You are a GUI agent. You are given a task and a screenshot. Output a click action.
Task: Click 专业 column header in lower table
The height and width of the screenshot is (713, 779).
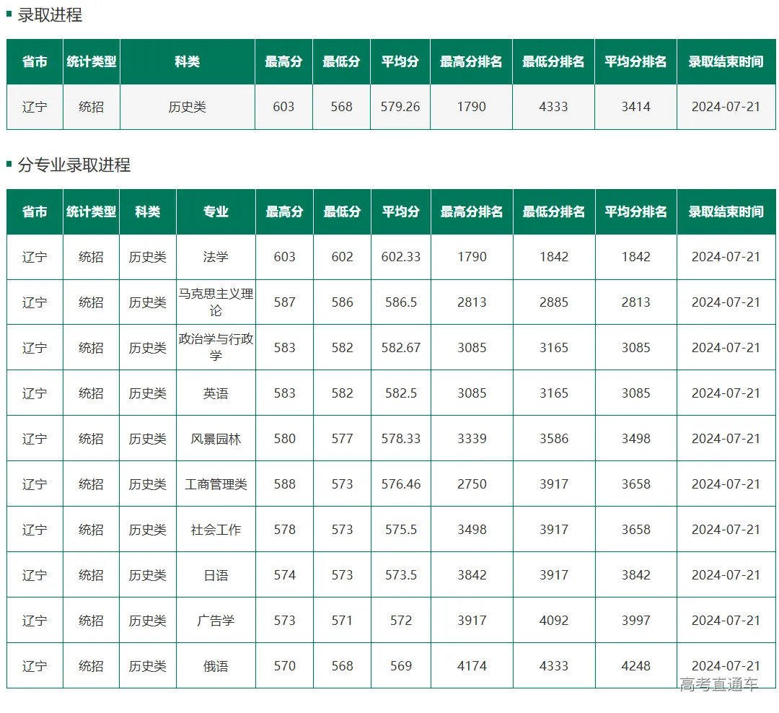point(216,212)
